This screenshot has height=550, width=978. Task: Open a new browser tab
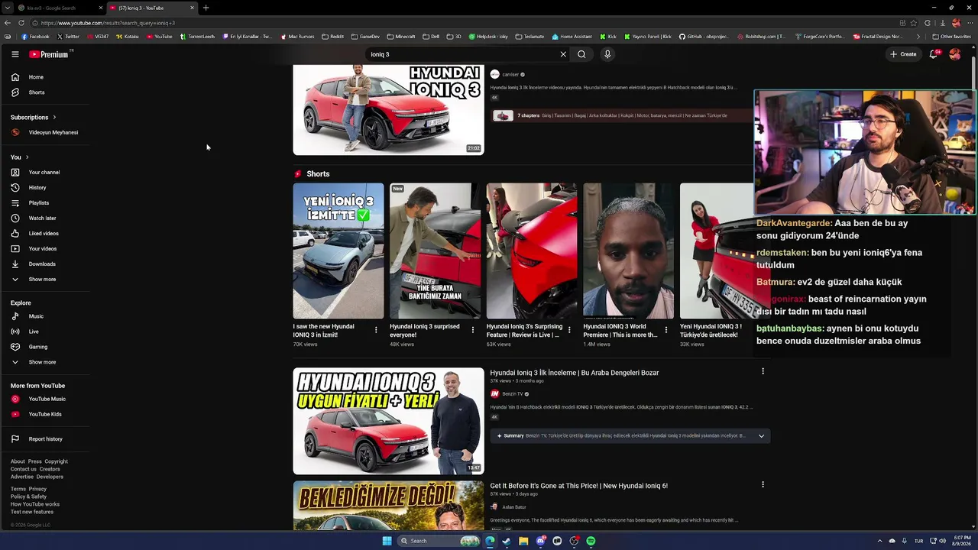click(206, 8)
